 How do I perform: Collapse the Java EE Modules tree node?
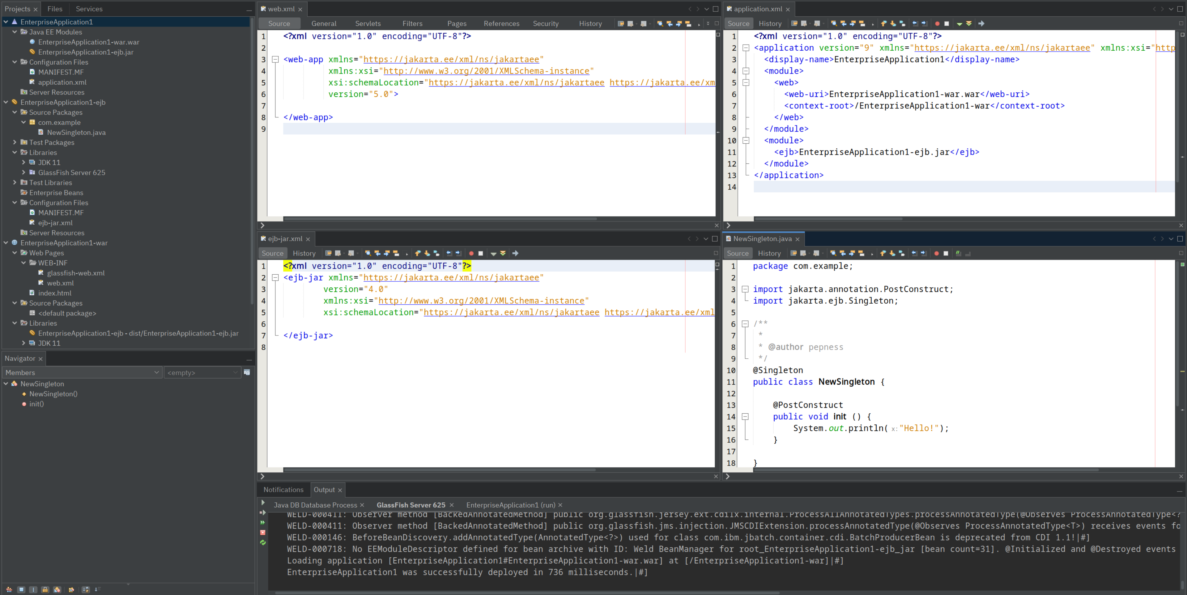click(x=15, y=32)
